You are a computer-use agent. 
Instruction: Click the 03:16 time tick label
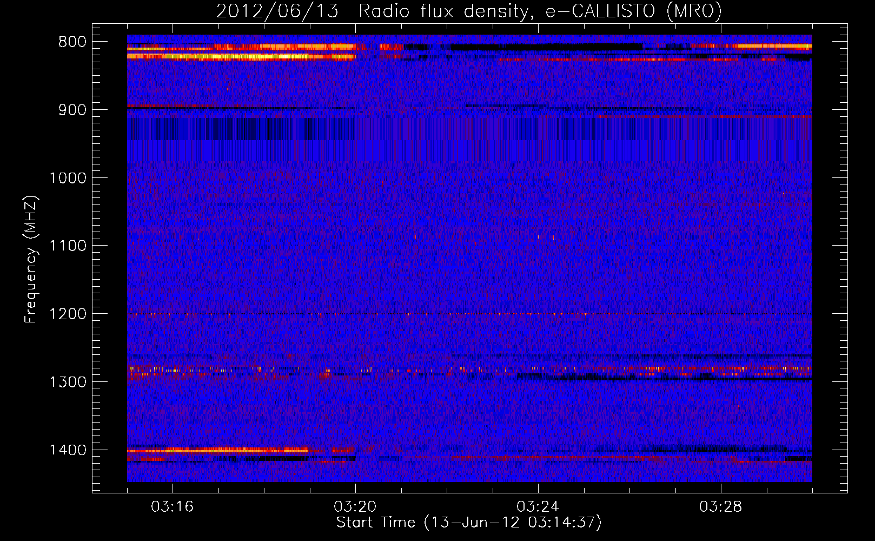(173, 507)
